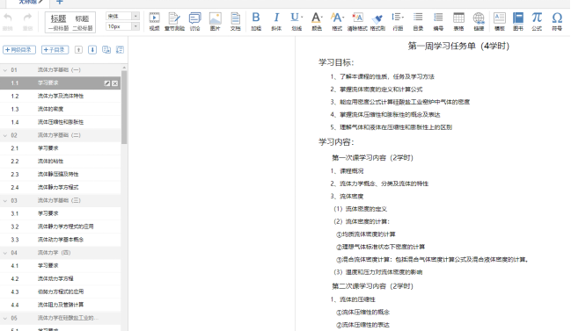571x331 pixels.
Task: Collapse the chapter 02 tree section
Action: (x=5, y=135)
